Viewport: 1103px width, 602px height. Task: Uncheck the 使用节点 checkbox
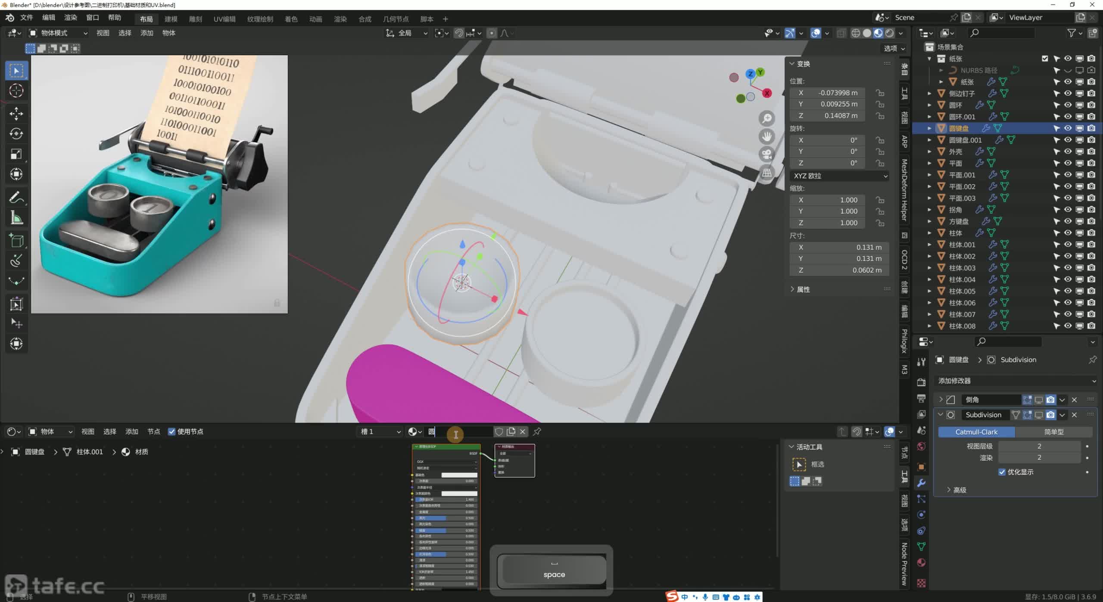(x=171, y=431)
